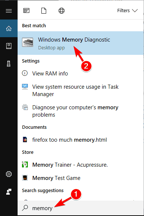The width and height of the screenshot is (144, 216).
Task: Open Settings gear icon in sidebar
Action: (9, 174)
